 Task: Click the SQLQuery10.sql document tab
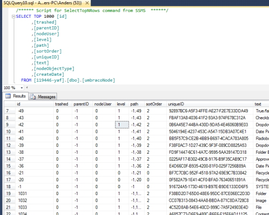coord(43,3)
